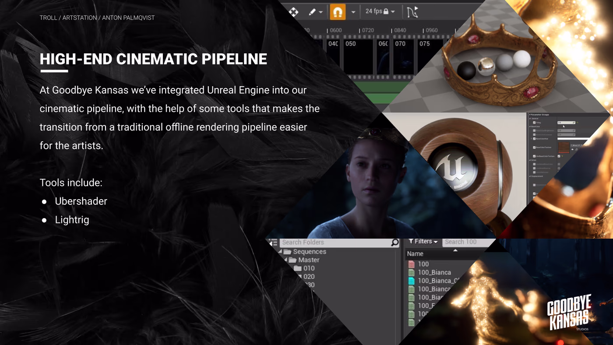Click the diamond transform-key icon in Sequencer toolbar

pyautogui.click(x=293, y=12)
